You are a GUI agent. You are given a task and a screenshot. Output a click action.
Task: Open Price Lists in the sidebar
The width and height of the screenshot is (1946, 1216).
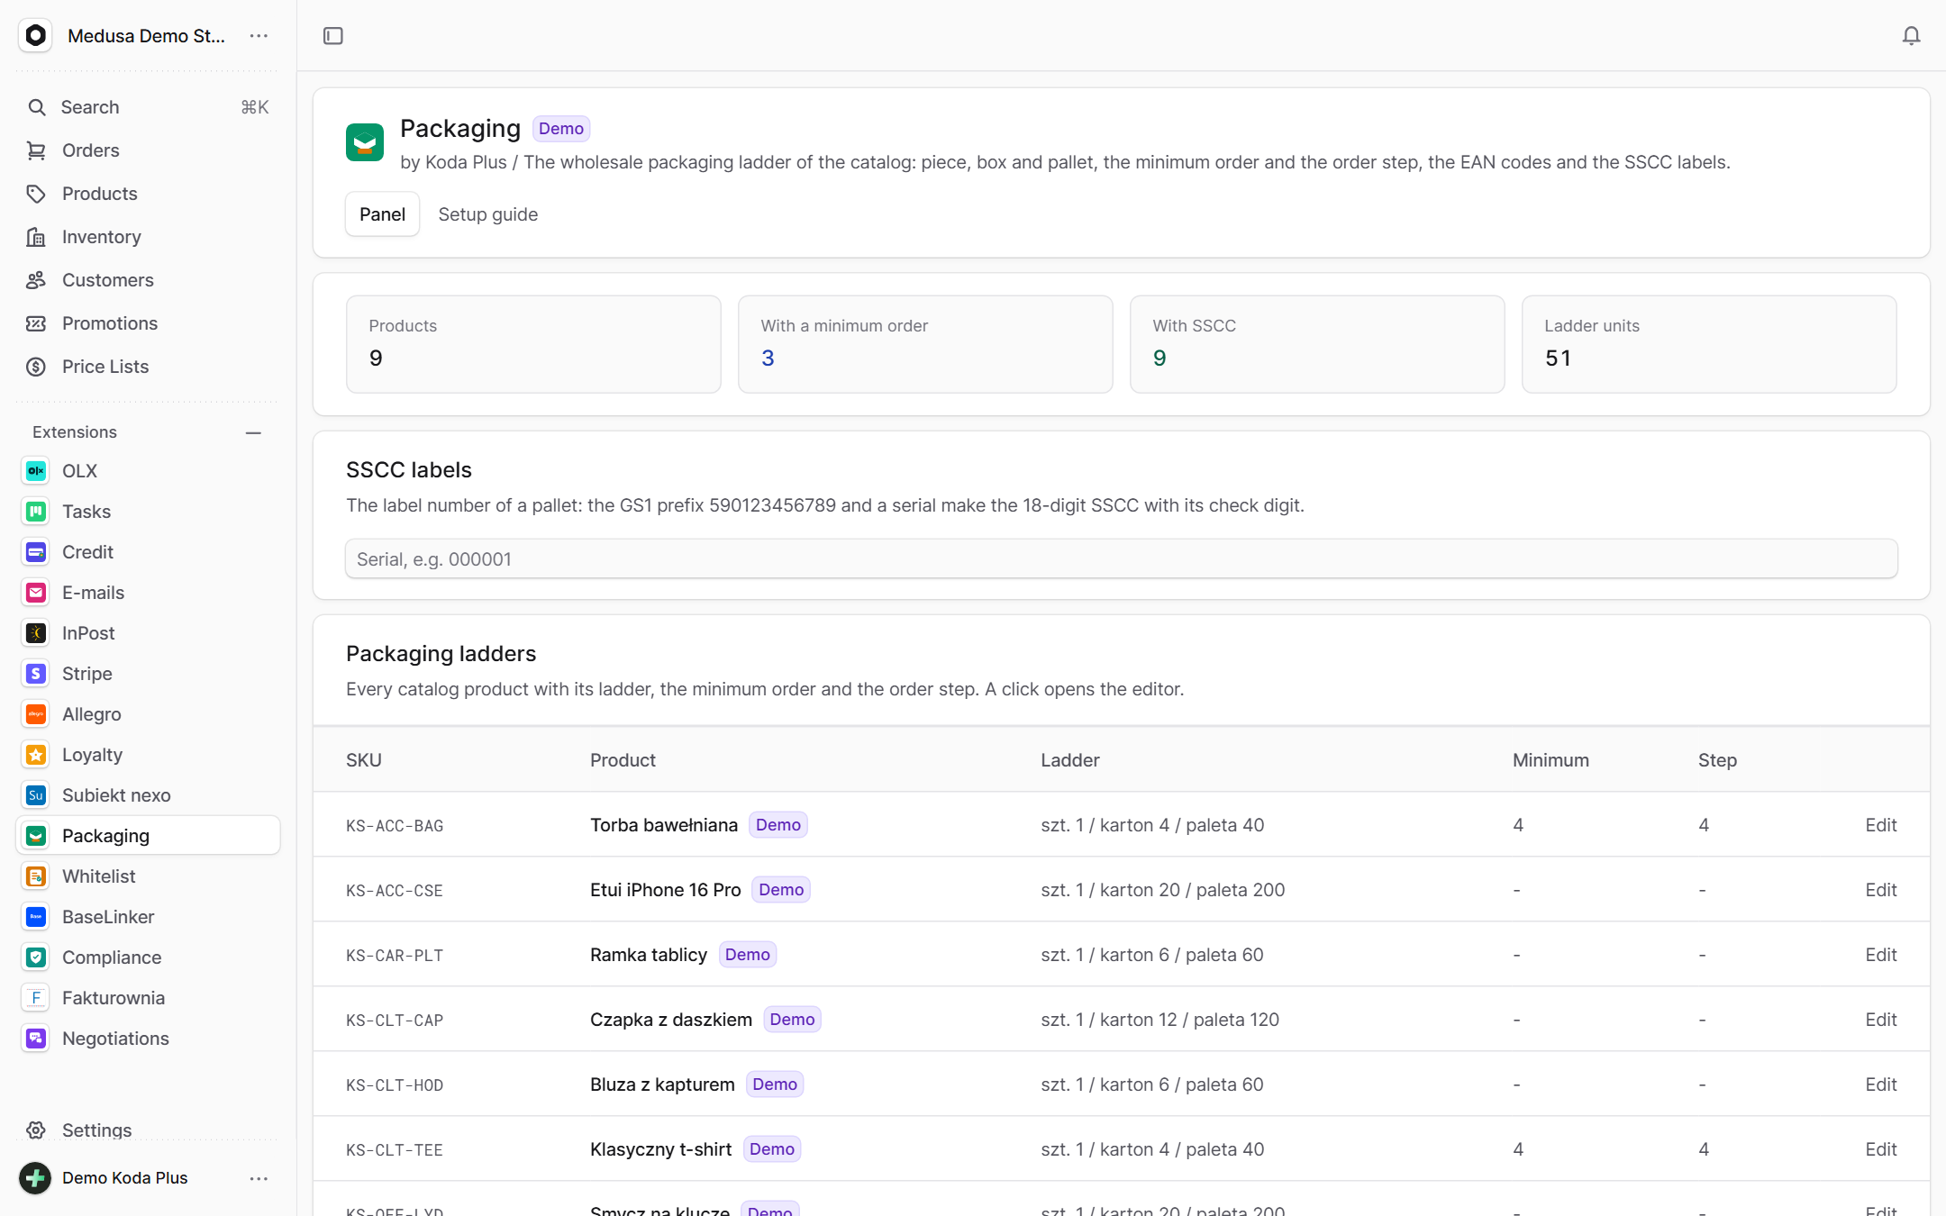(x=148, y=367)
